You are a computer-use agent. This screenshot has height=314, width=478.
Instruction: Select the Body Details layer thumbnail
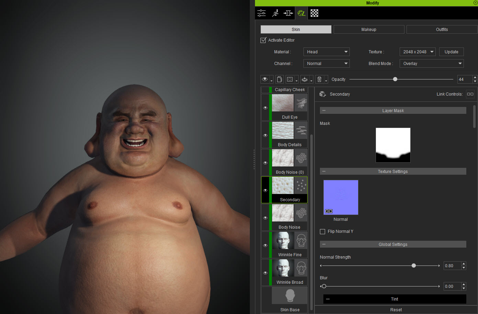tap(283, 130)
